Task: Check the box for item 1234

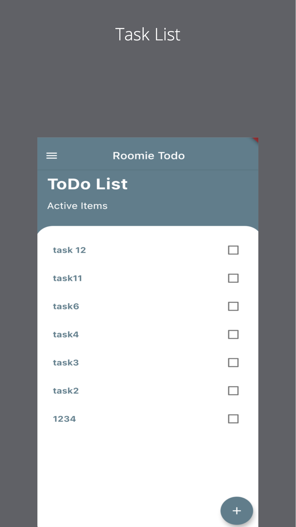Action: pos(233,419)
